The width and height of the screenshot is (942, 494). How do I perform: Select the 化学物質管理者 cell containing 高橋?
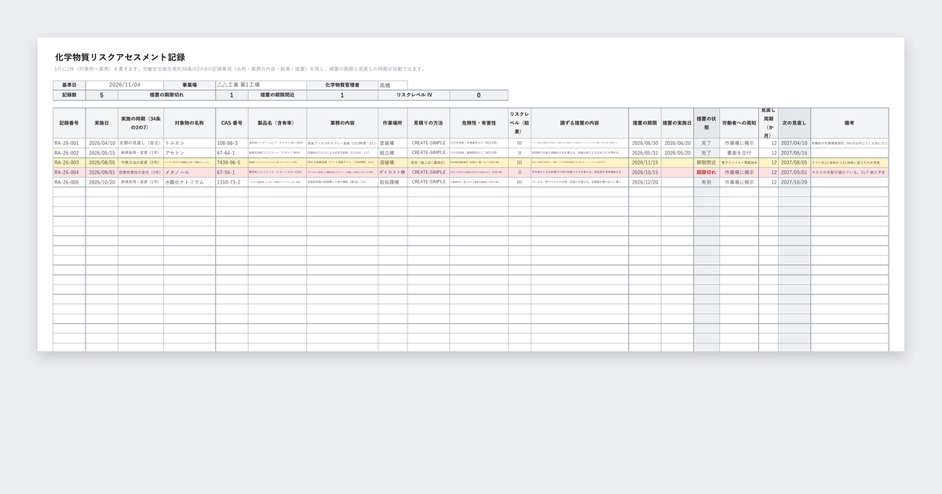[392, 85]
